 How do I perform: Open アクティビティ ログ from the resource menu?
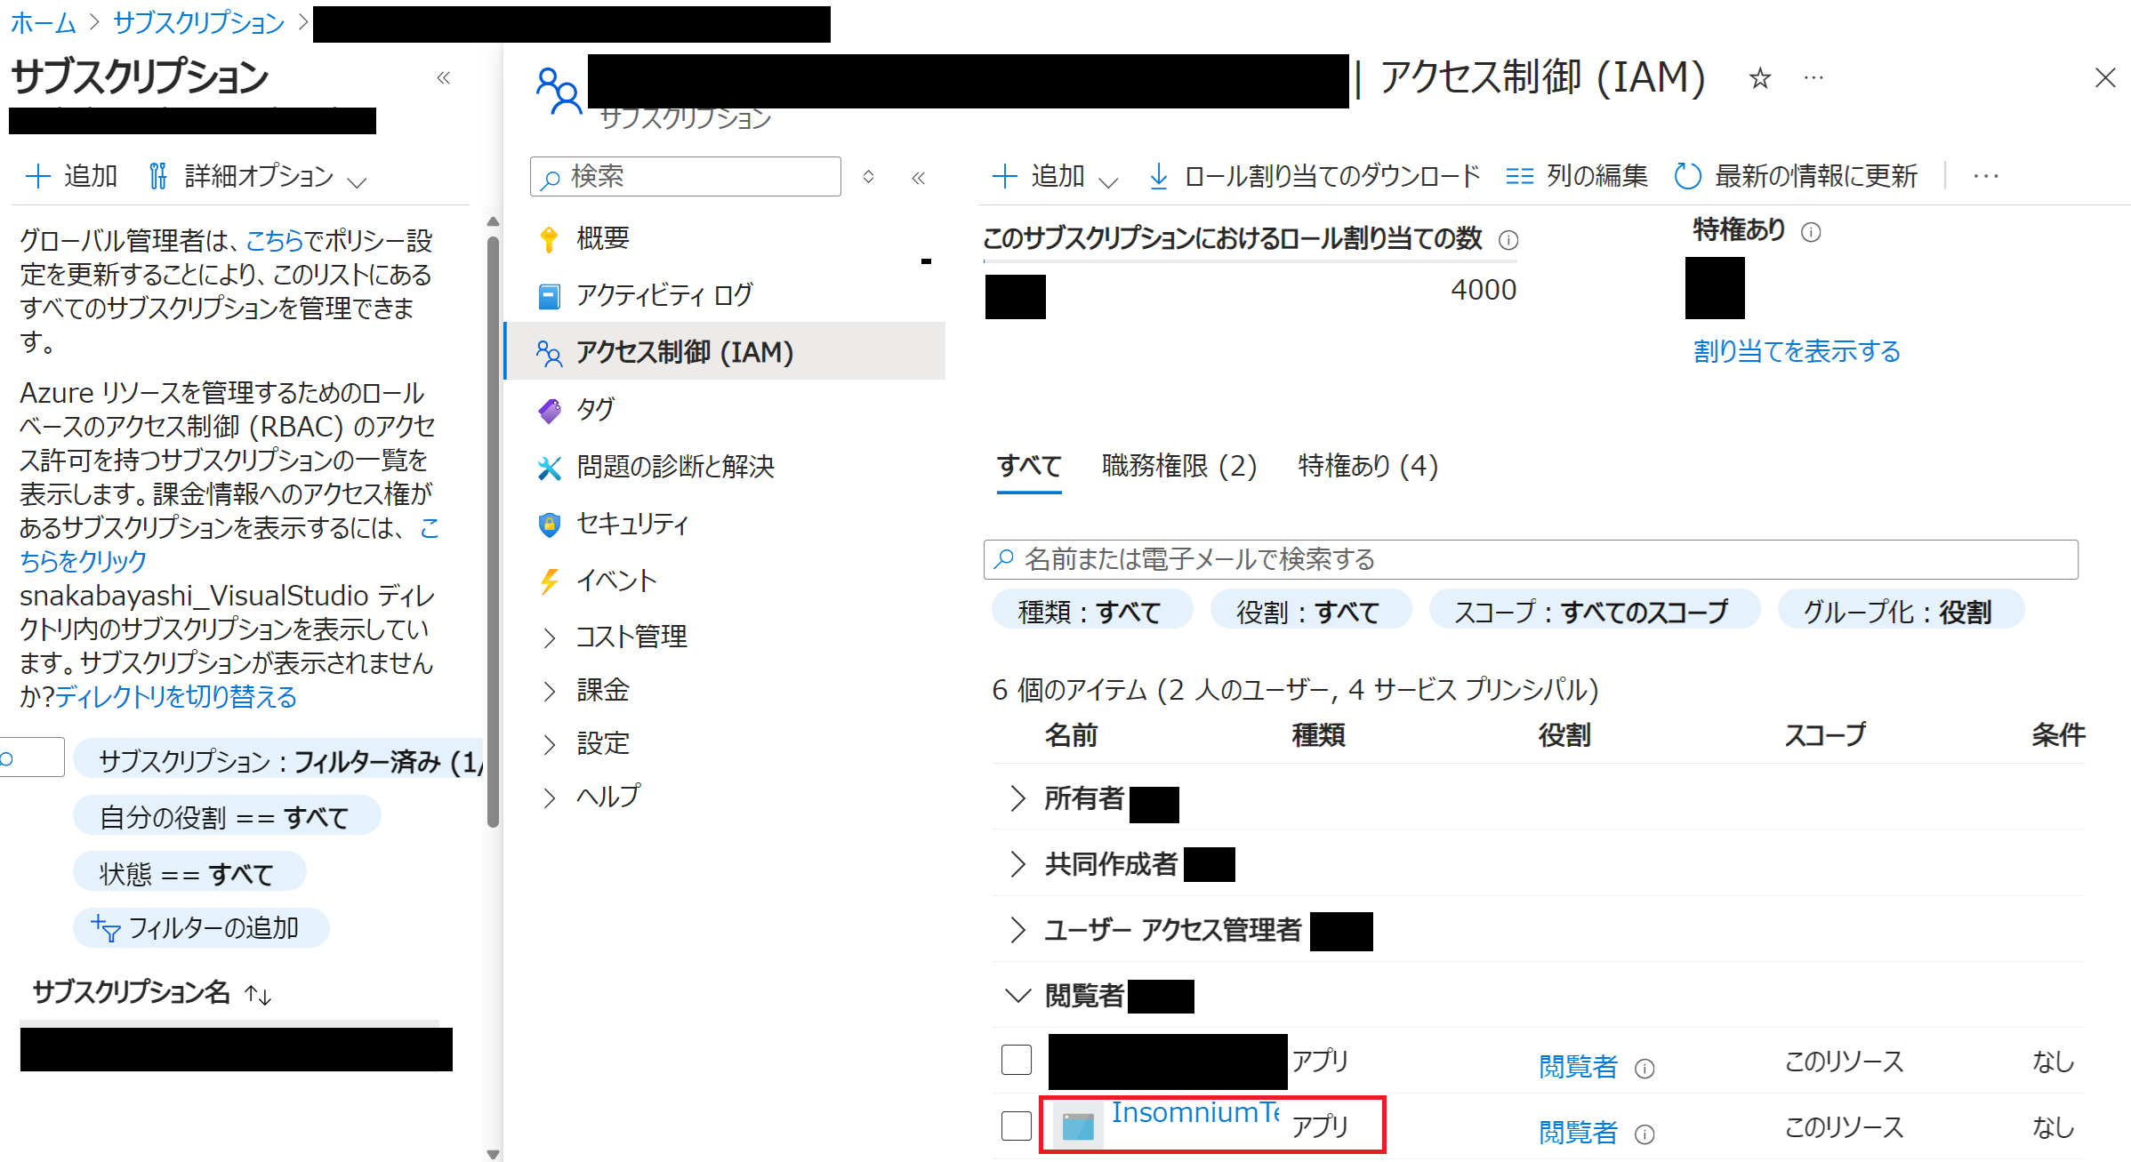tap(663, 295)
